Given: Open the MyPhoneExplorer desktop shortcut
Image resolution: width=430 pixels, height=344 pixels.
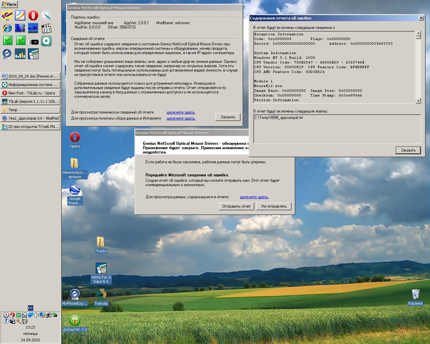Looking at the screenshot, I should pyautogui.click(x=75, y=297).
